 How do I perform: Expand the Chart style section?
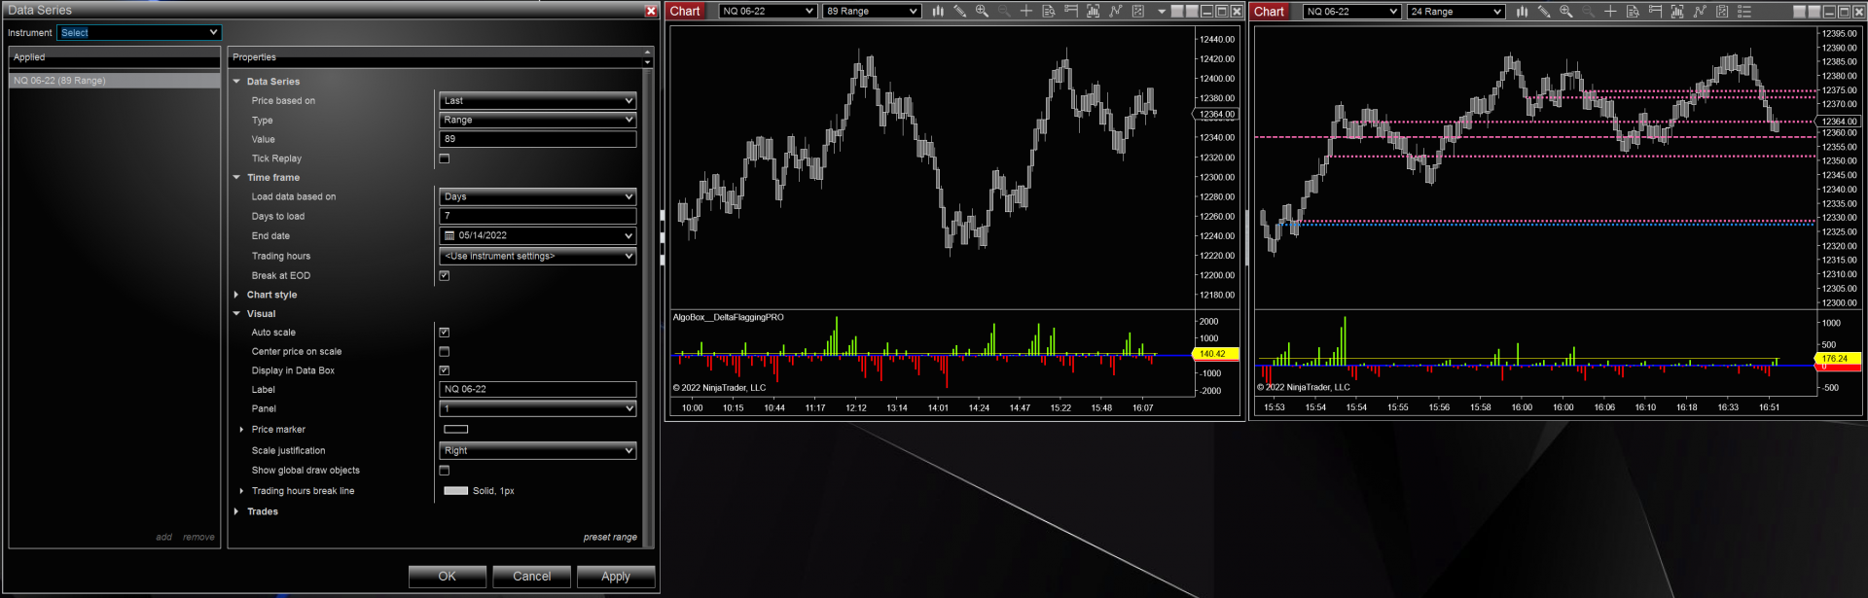(x=236, y=295)
